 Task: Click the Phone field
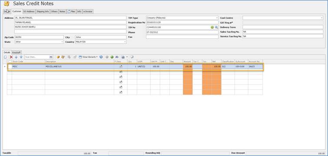[x=182, y=32]
